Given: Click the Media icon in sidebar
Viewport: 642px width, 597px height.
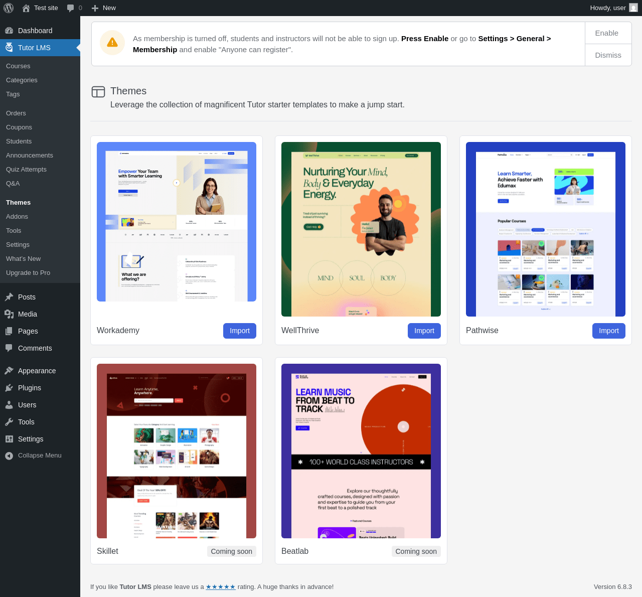Looking at the screenshot, I should pyautogui.click(x=9, y=314).
